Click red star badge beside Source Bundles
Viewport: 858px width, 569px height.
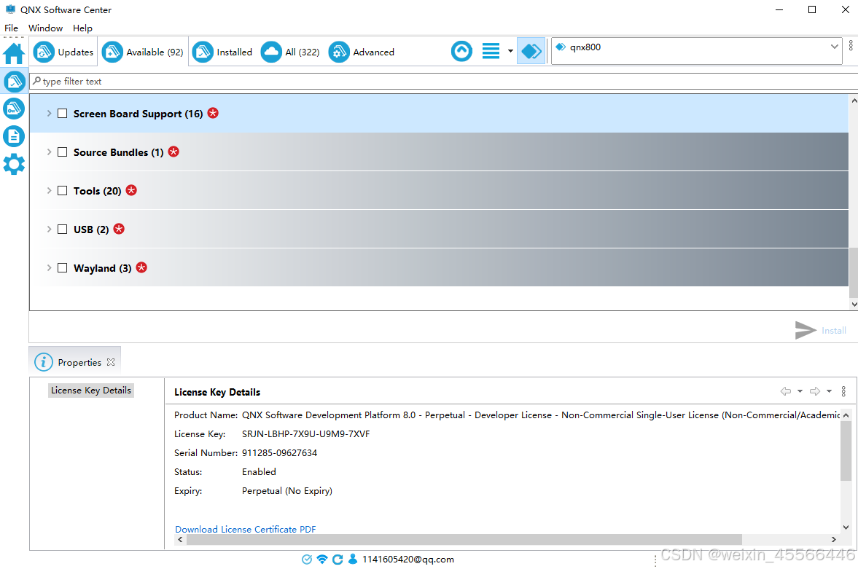[x=173, y=151]
